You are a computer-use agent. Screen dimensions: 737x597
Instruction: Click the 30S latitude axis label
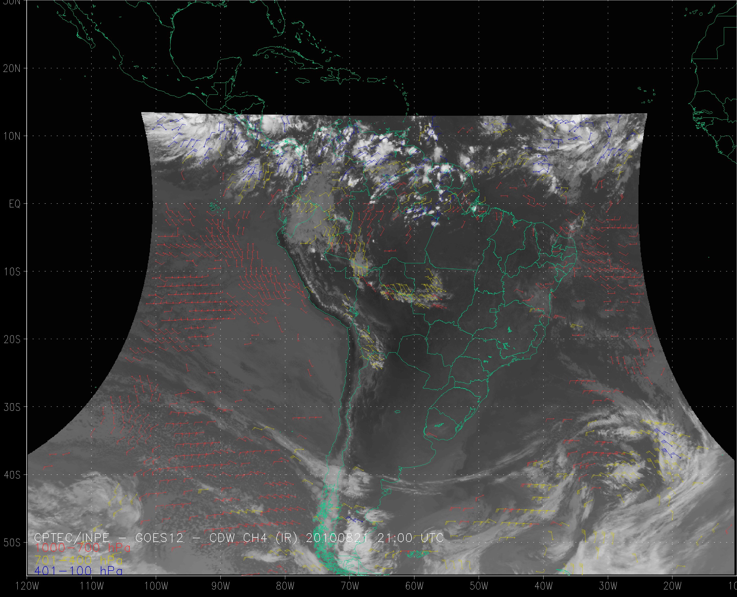tap(12, 408)
